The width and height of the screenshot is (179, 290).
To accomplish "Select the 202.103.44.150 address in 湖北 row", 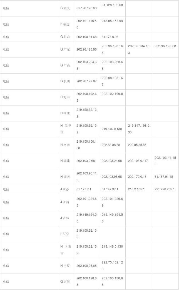I will tap(165, 161).
